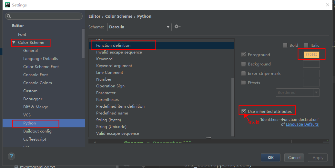Close the Settings dialog
The height and width of the screenshot is (168, 335).
pos(327,5)
